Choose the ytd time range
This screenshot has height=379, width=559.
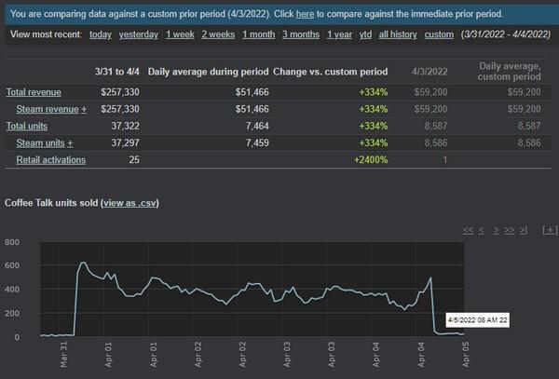pos(365,34)
